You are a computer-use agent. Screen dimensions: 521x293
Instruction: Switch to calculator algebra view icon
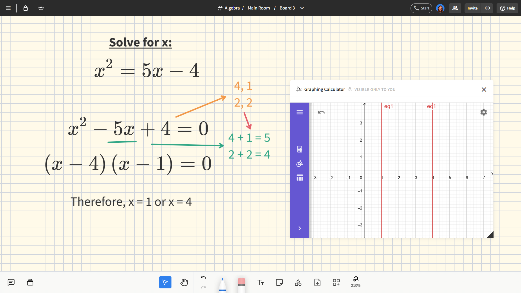(300, 149)
